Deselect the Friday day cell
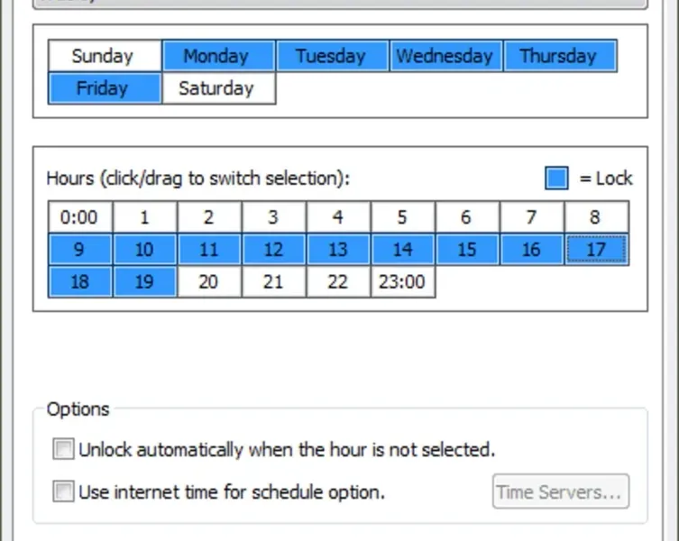 point(103,88)
